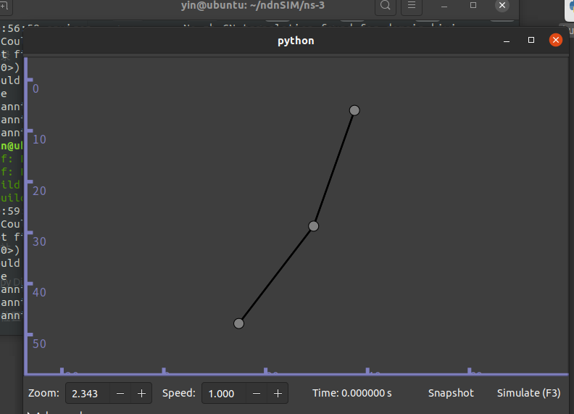This screenshot has width=574, height=414.
Task: Open the terminal hamburger menu
Action: point(412,6)
